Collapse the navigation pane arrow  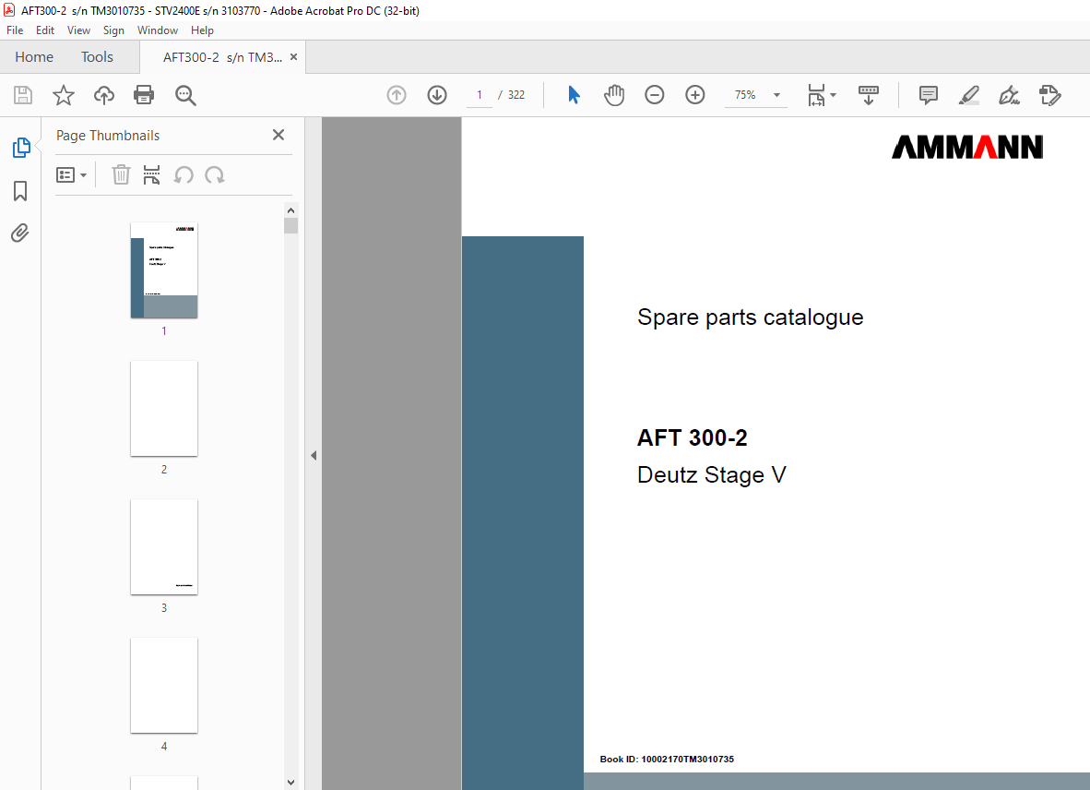pyautogui.click(x=314, y=456)
